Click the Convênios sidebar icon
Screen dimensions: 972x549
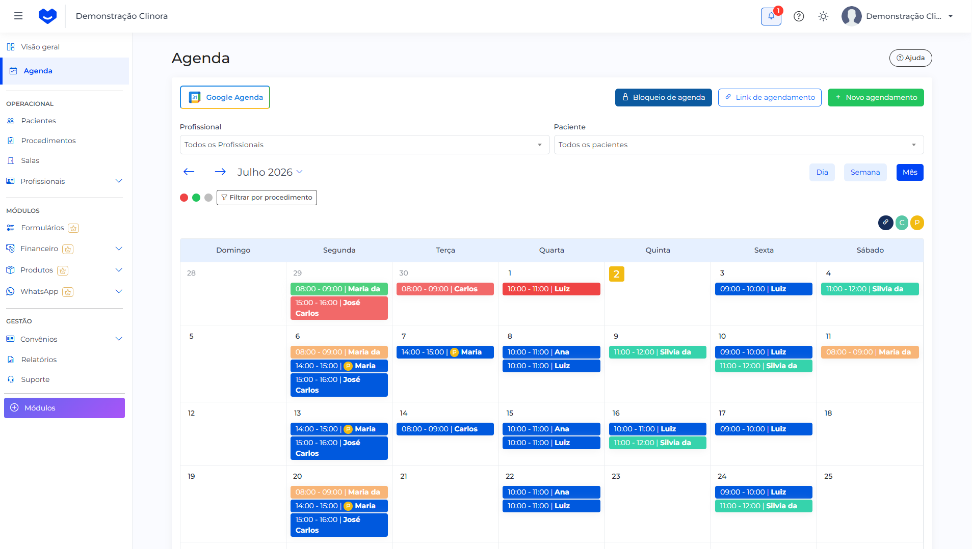click(x=10, y=339)
